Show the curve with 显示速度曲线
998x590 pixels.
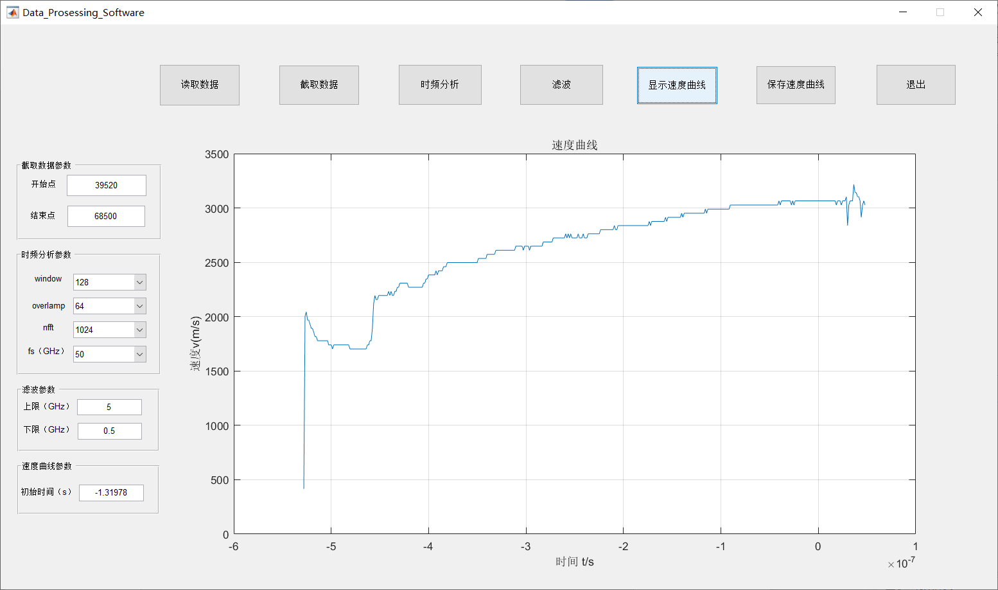[677, 85]
